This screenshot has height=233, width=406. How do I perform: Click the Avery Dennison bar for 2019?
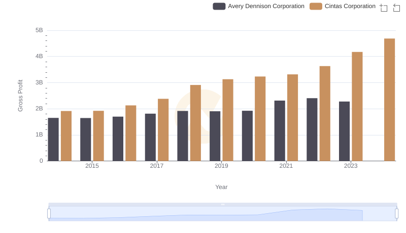[x=215, y=136]
